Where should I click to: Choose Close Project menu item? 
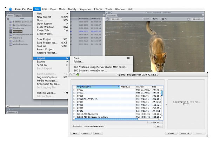(x=52, y=34)
